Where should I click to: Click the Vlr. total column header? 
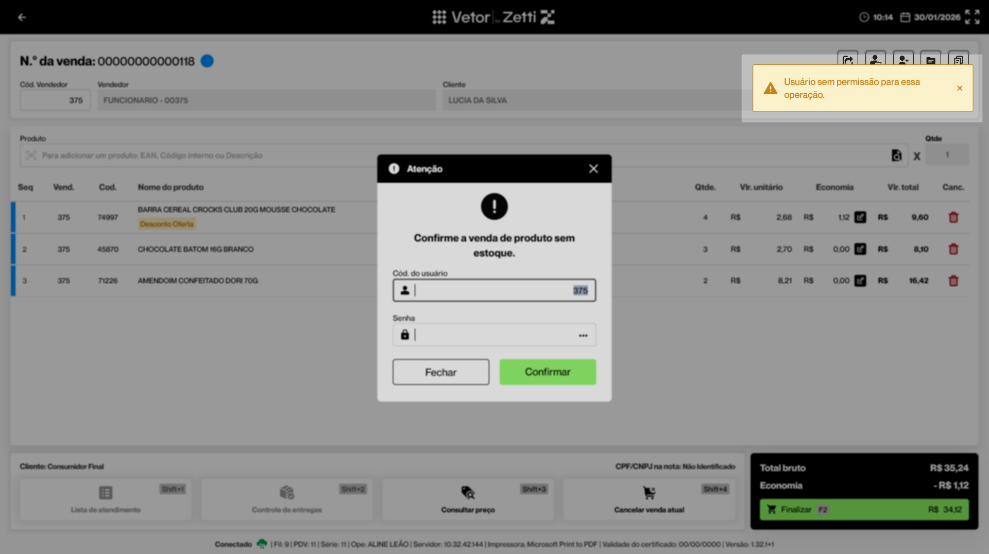point(903,187)
